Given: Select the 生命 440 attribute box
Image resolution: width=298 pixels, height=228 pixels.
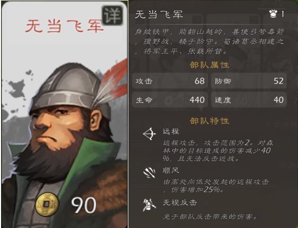Looking at the screenshot, I should tap(170, 100).
